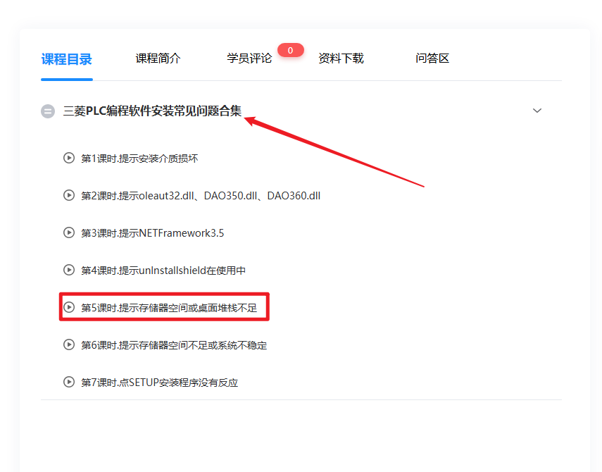Click play icon for 第2课时
Viewport: 602px width, 472px height.
tap(69, 195)
